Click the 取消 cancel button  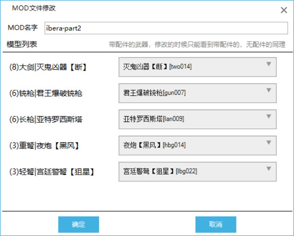[x=216, y=224]
